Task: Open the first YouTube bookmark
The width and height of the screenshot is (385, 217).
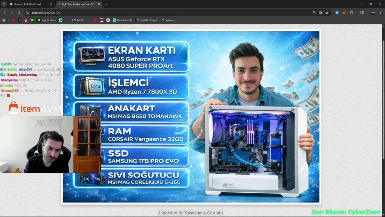Action: tap(13, 20)
